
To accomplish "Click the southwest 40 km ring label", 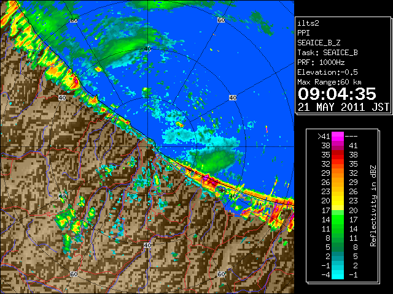I will click(x=62, y=196).
